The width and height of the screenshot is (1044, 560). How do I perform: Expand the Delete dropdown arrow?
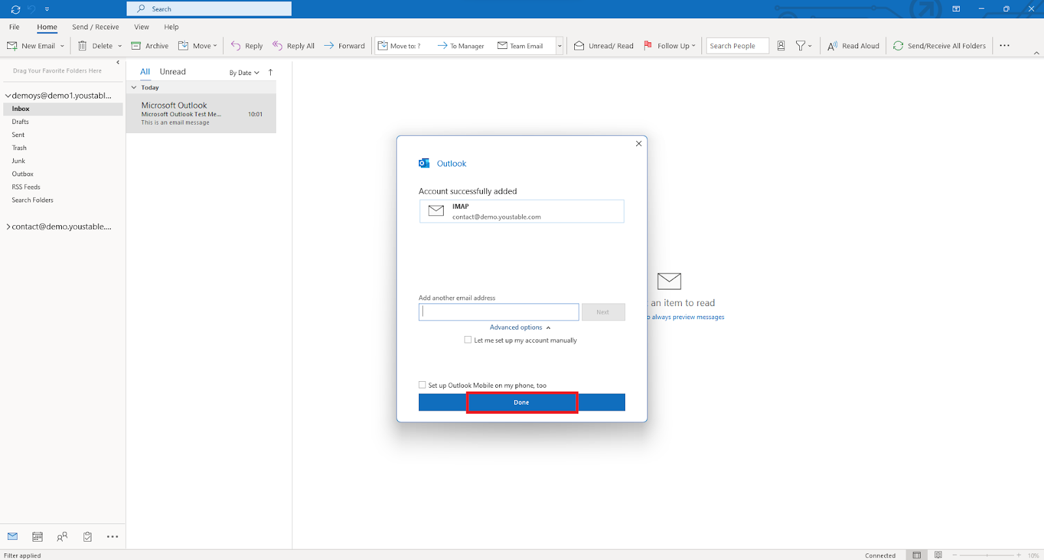[120, 46]
